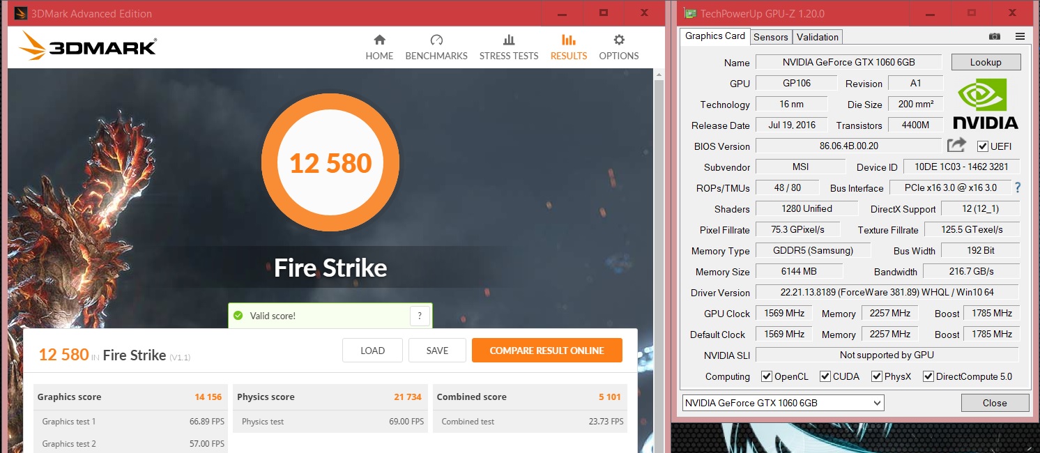The image size is (1040, 453).
Task: Click Graphics test 1 result 66.89 FPS
Action: (207, 422)
